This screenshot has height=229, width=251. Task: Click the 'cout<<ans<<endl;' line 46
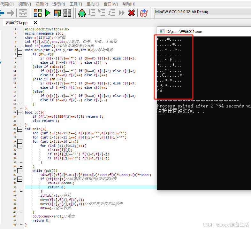click(x=48, y=216)
